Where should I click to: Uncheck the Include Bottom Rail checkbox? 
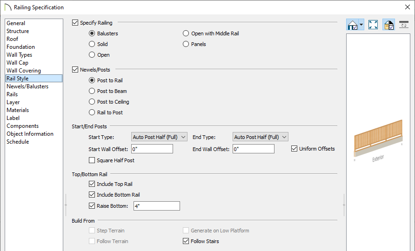[92, 195]
